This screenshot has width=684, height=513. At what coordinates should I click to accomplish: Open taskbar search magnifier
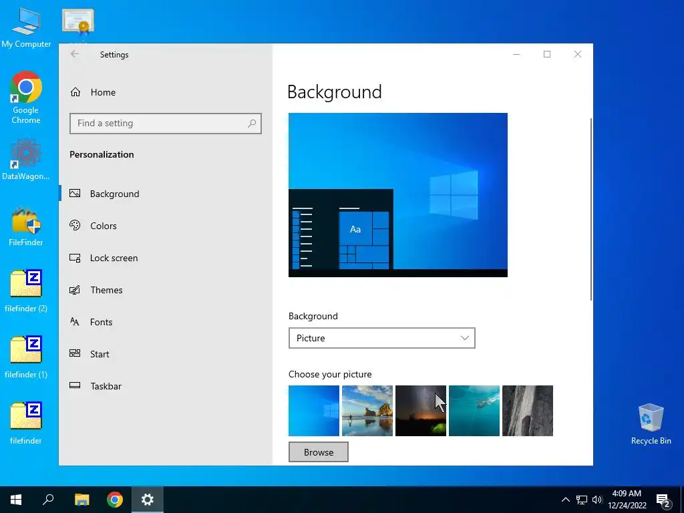point(48,500)
